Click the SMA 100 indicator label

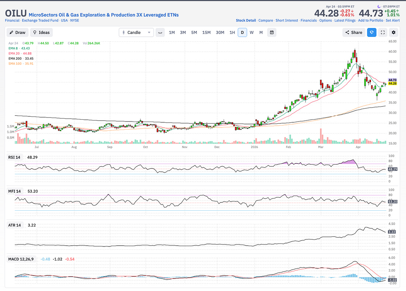[x=21, y=64]
